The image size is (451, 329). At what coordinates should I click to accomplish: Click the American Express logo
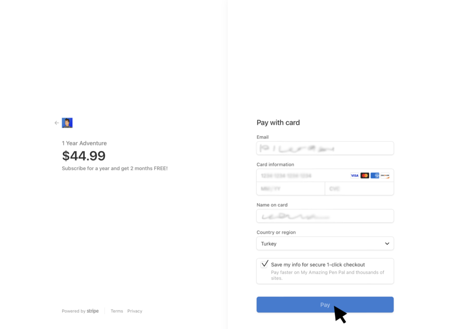tap(375, 175)
